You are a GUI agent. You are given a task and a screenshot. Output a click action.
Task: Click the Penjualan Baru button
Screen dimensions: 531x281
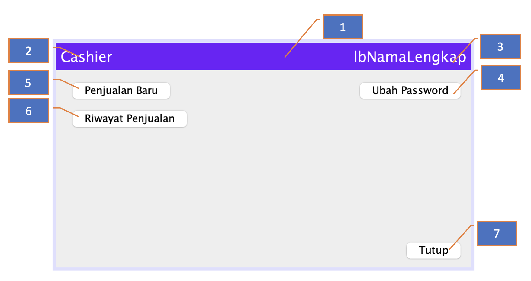(121, 91)
